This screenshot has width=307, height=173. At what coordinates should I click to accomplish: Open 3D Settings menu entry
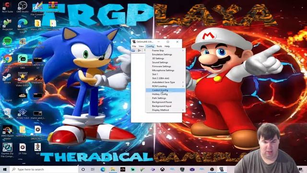point(165,59)
